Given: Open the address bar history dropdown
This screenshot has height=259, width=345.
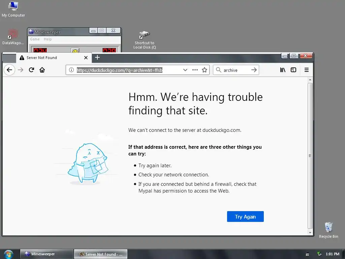Looking at the screenshot, I should click(x=185, y=70).
